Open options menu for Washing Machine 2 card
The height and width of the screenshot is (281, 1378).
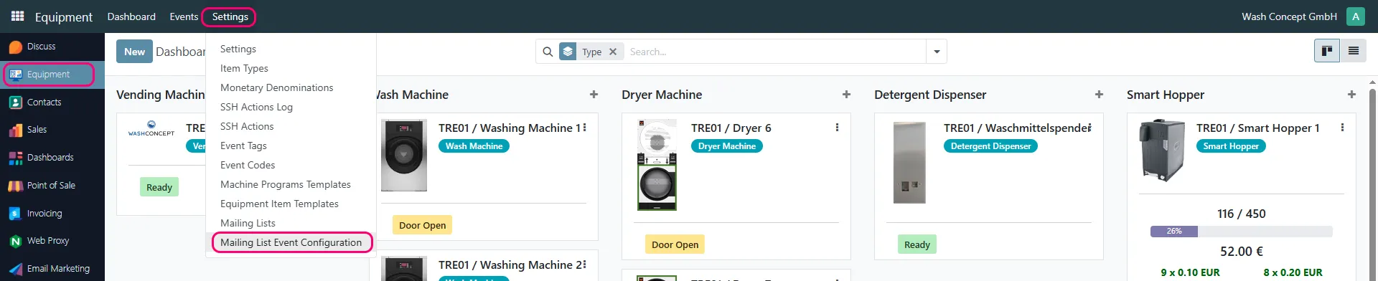585,265
